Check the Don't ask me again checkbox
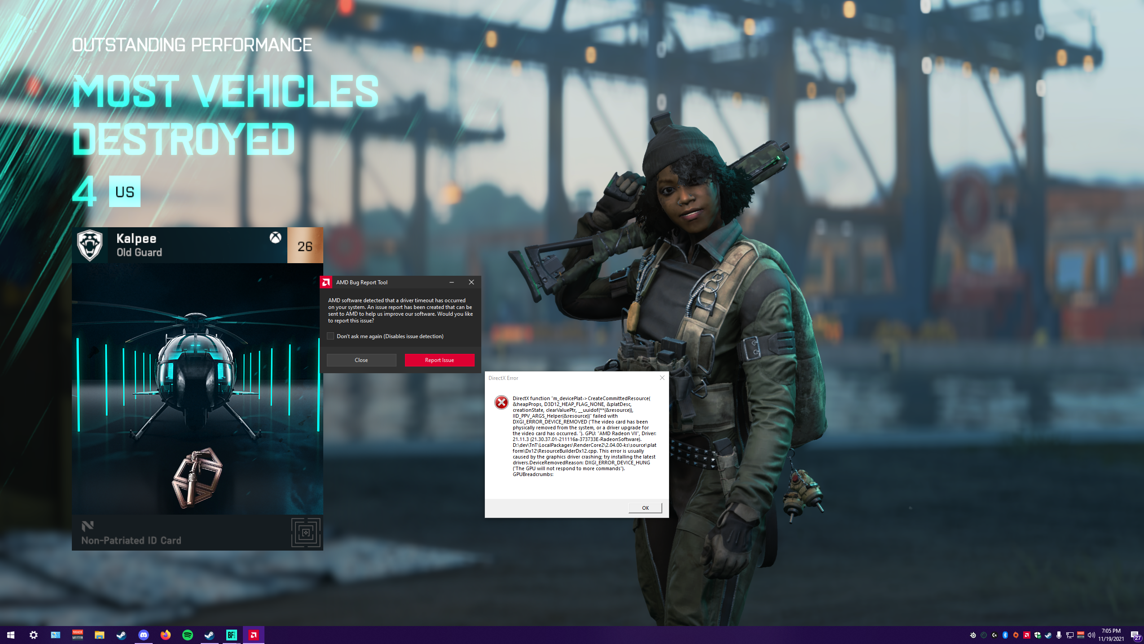 [330, 336]
